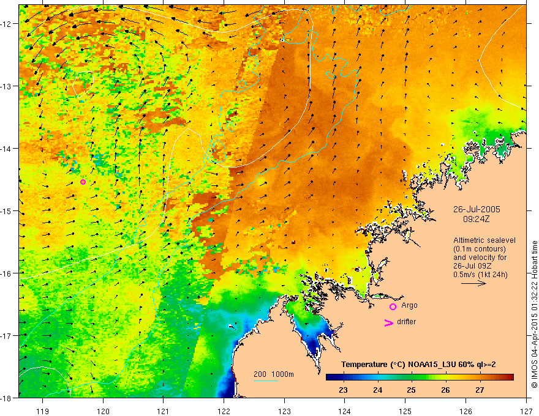Click the 24 value on the color scale
Viewport: 539px width, 416px height.
click(377, 390)
